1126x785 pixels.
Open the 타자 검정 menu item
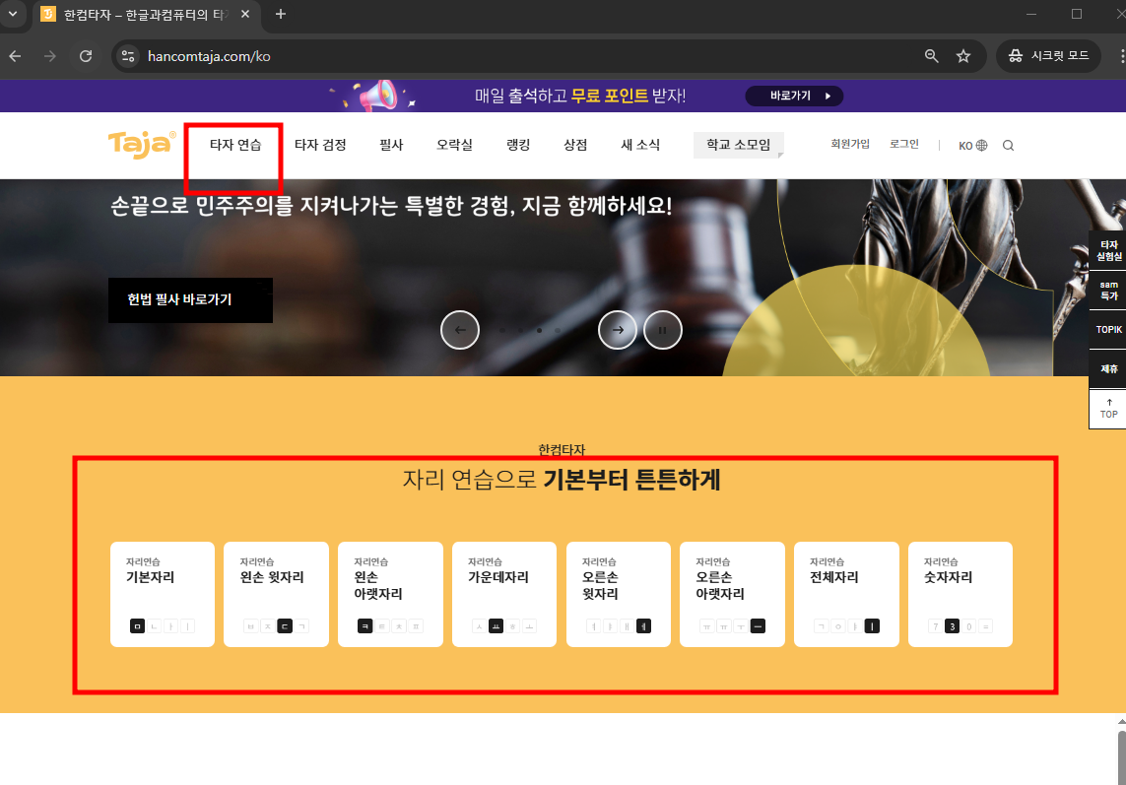(319, 144)
